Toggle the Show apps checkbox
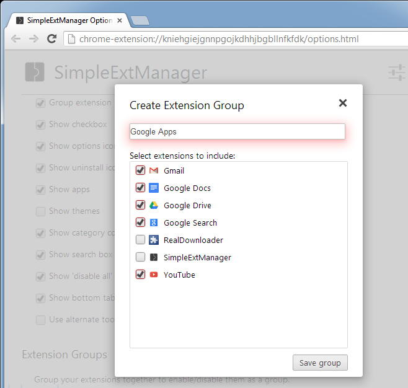This screenshot has width=408, height=388. tap(40, 190)
